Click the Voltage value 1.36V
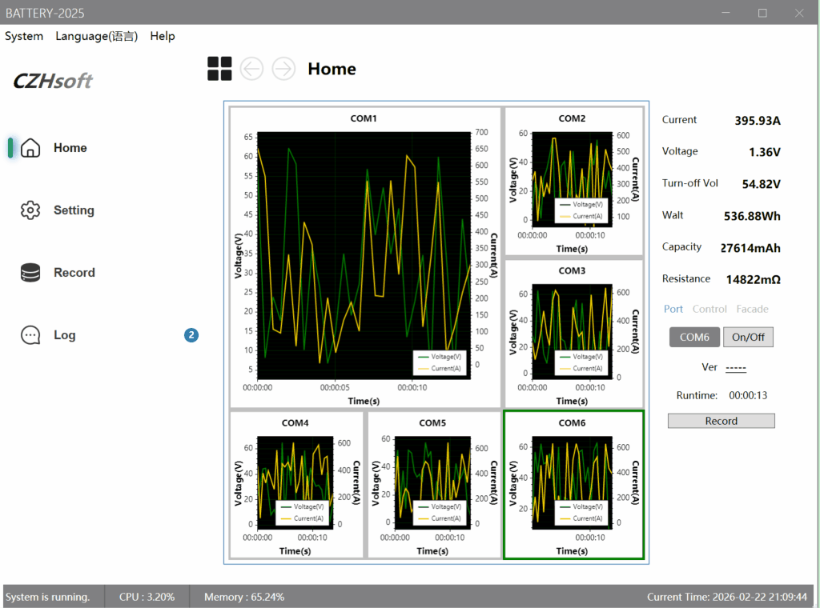 coord(764,152)
